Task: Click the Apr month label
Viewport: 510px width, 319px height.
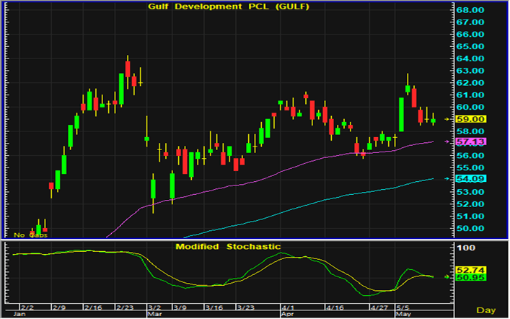Action: tap(288, 315)
